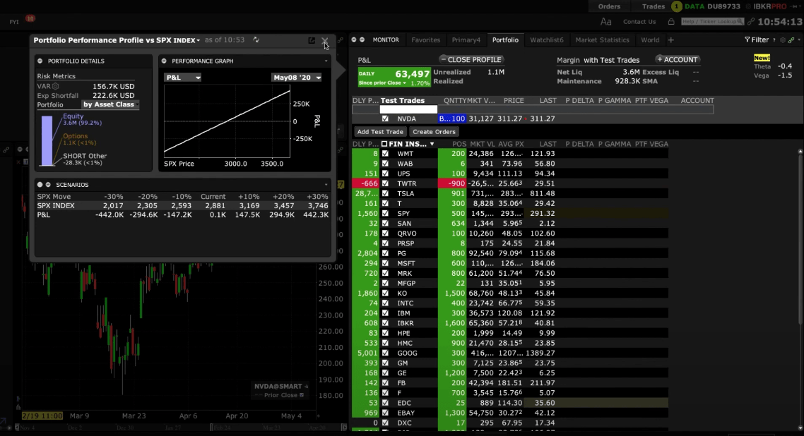Switch to the Market Statistics tab

602,40
